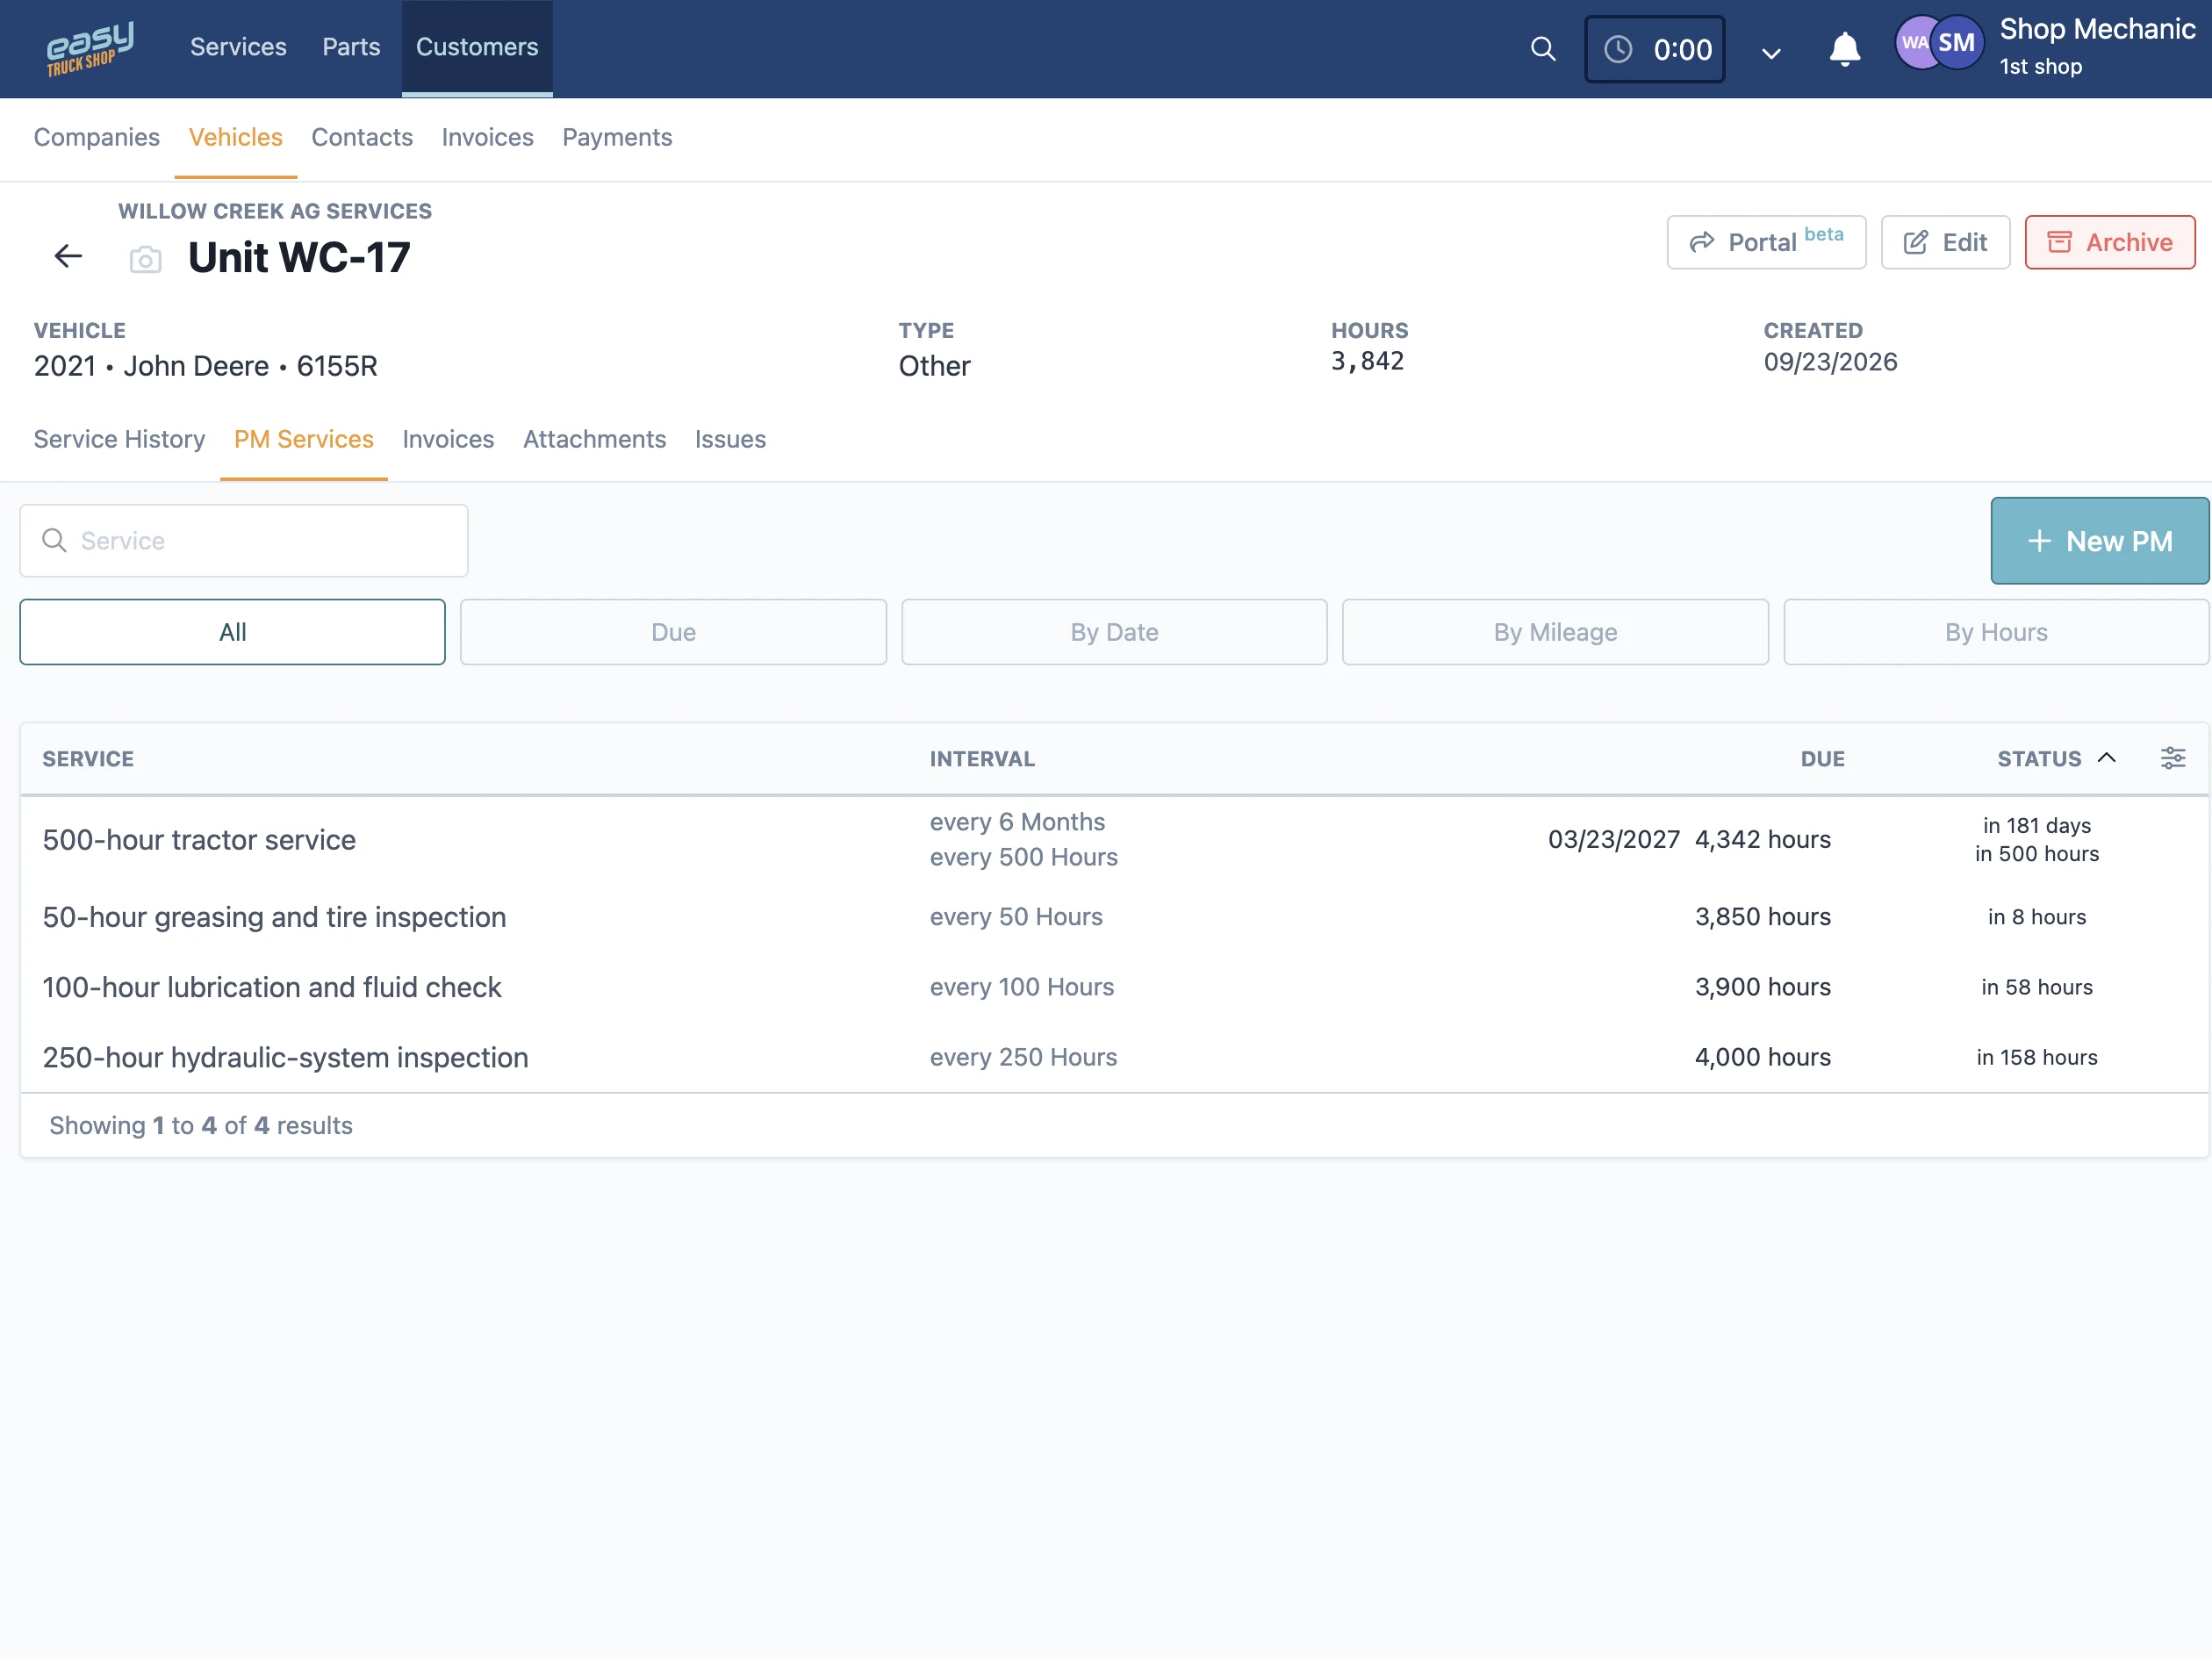Click the Edit button
This screenshot has height=1659, width=2212.
1945,242
